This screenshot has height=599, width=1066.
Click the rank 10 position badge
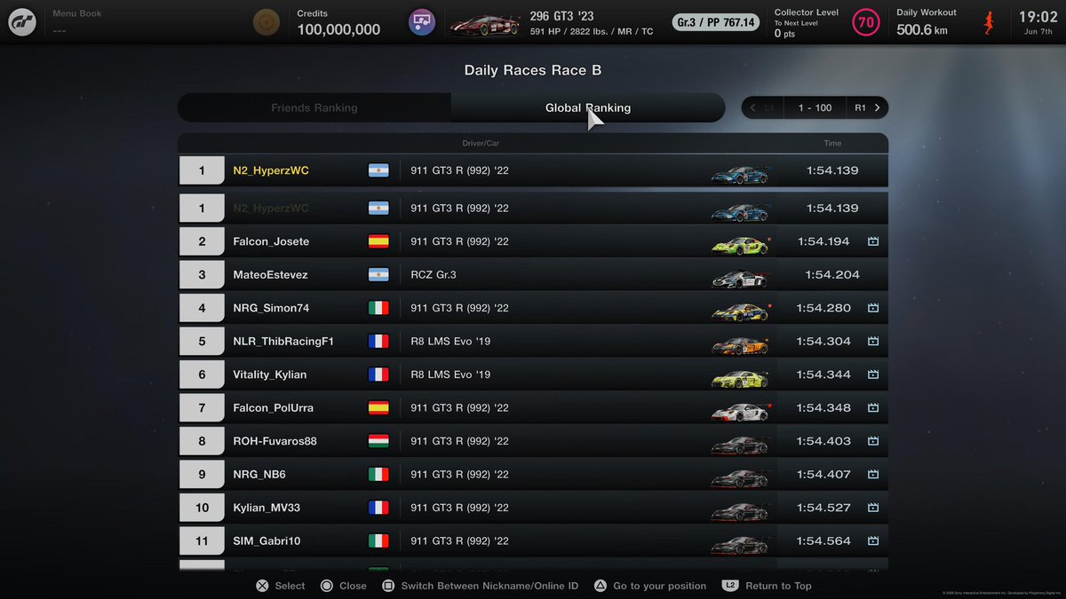click(x=202, y=508)
